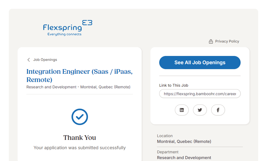Screen dimensions: 267x161
Task: Click the Integration Engineer job title heading
Action: [x=79, y=76]
